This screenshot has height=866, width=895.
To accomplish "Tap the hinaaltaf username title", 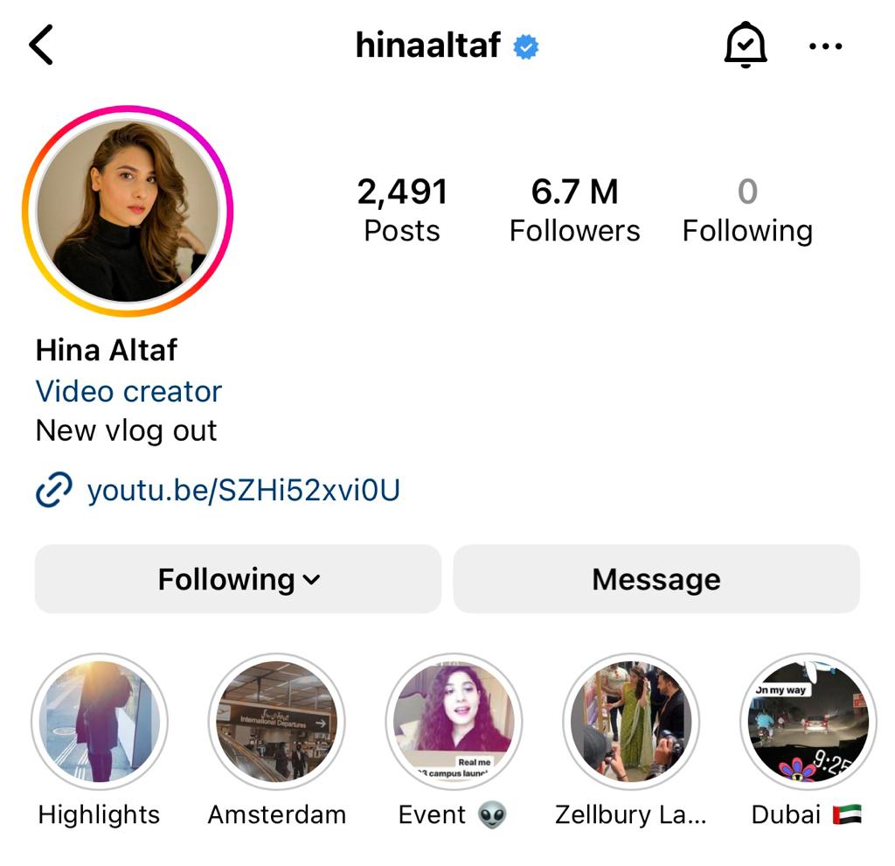I will pyautogui.click(x=428, y=45).
